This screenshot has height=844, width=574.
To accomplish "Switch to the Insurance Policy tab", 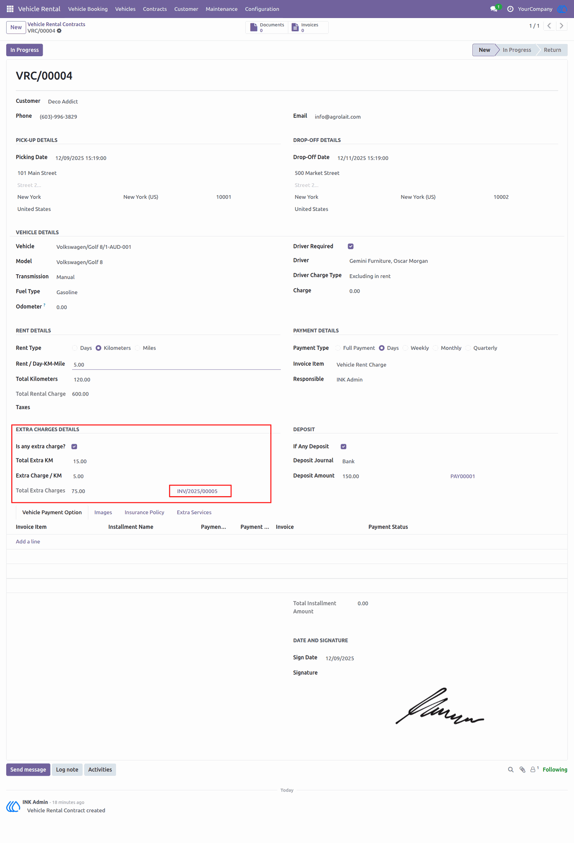I will [144, 512].
